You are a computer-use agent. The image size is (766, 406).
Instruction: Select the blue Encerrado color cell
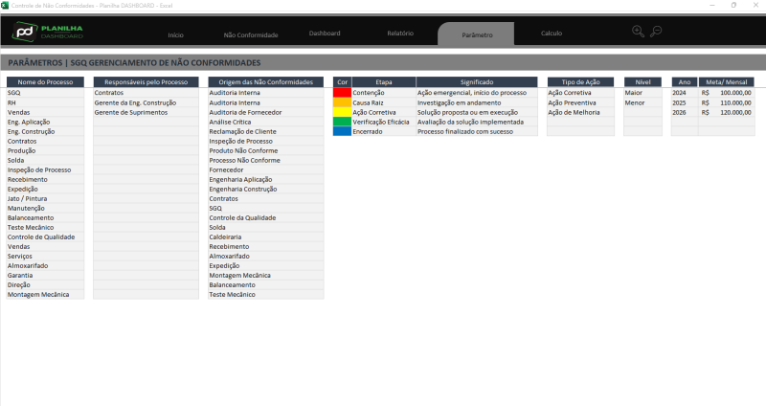click(x=341, y=131)
